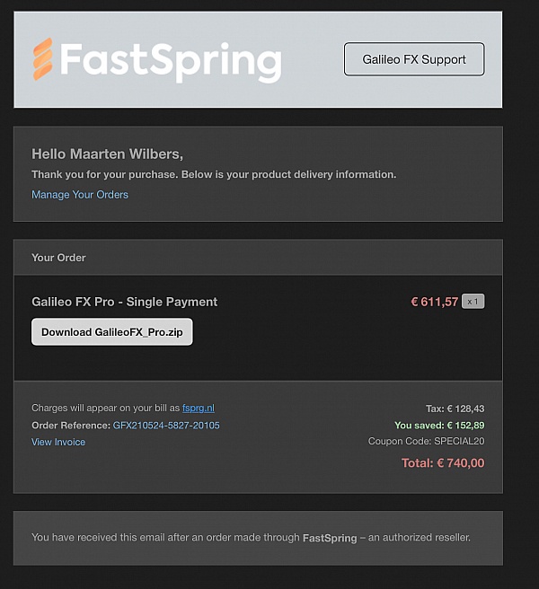Screen dimensions: 539x589
Task: Click the FastSpring wordmark in the header
Action: 170,60
